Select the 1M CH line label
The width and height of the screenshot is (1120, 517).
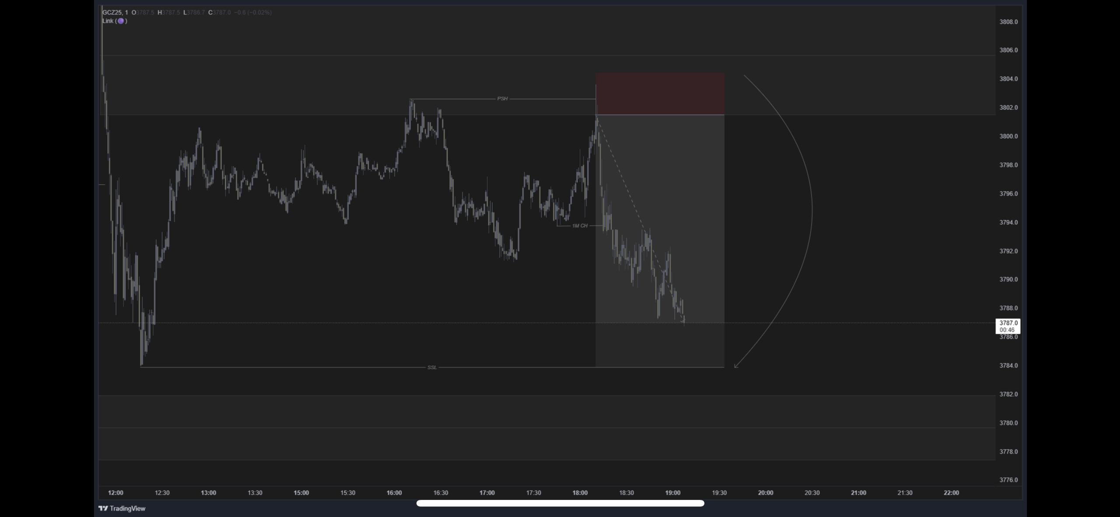[580, 226]
